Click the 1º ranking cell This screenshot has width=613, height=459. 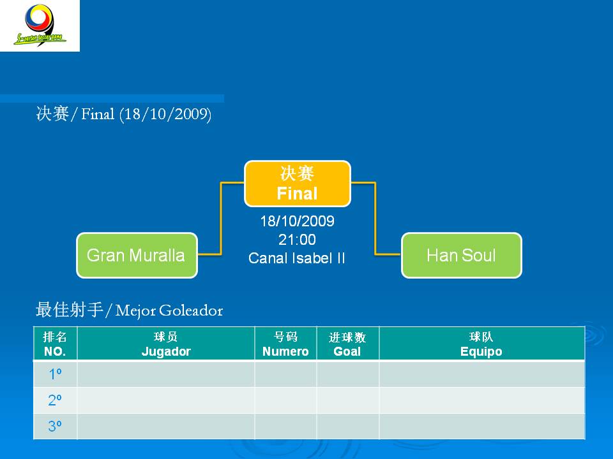tap(55, 374)
